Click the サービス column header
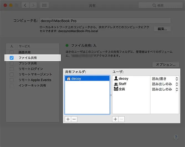This screenshot has width=185, height=147. (x=25, y=46)
